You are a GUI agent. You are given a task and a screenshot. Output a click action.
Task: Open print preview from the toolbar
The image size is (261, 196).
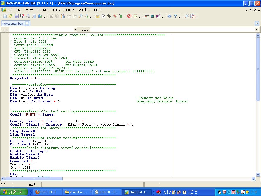34,16
